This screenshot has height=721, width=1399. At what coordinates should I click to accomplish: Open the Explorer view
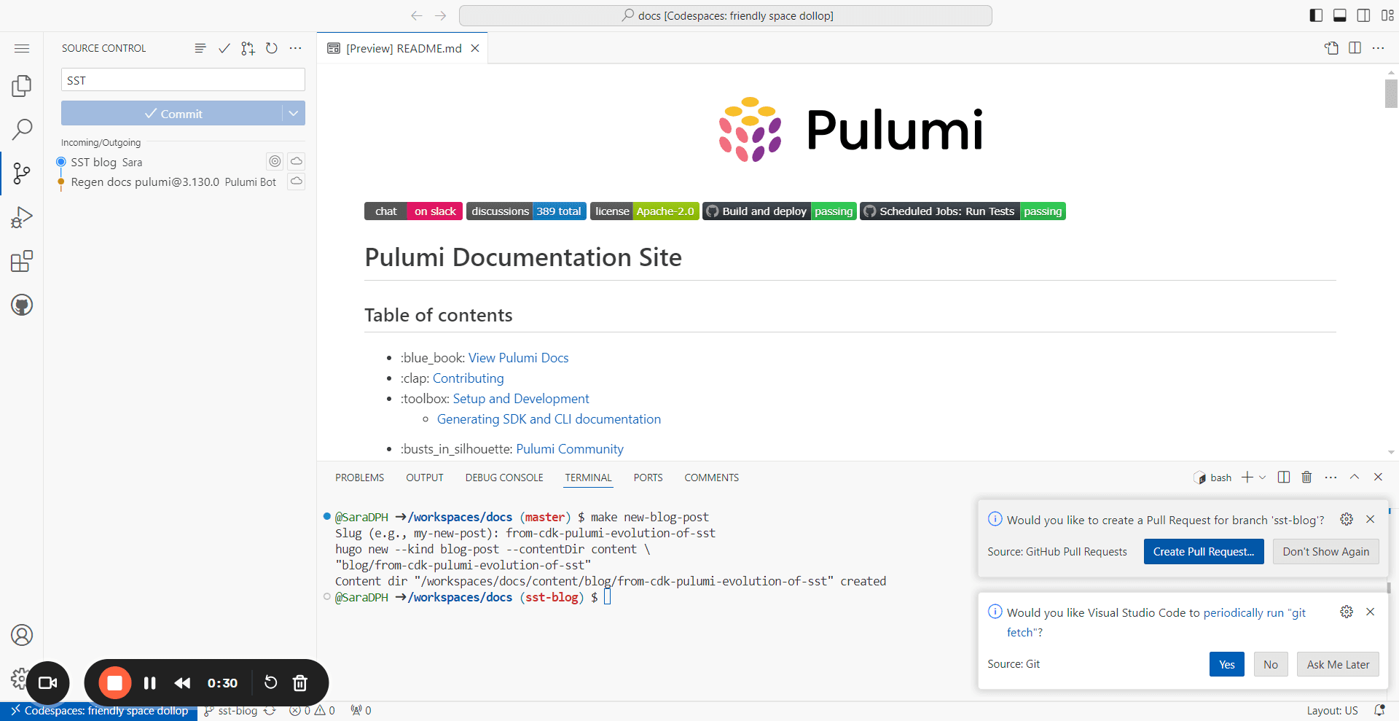(x=22, y=86)
